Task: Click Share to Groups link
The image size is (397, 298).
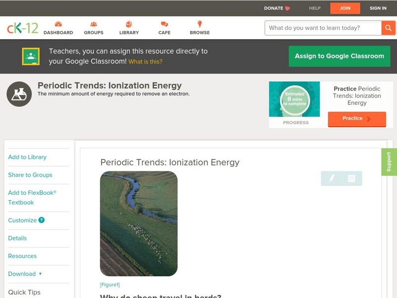Action: 30,175
